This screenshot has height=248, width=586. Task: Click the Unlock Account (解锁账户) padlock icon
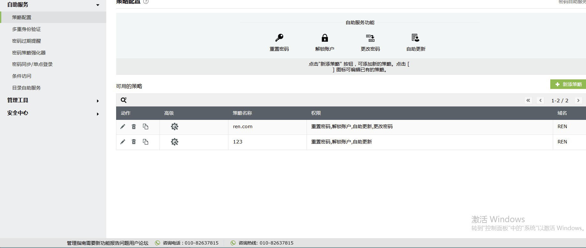325,38
